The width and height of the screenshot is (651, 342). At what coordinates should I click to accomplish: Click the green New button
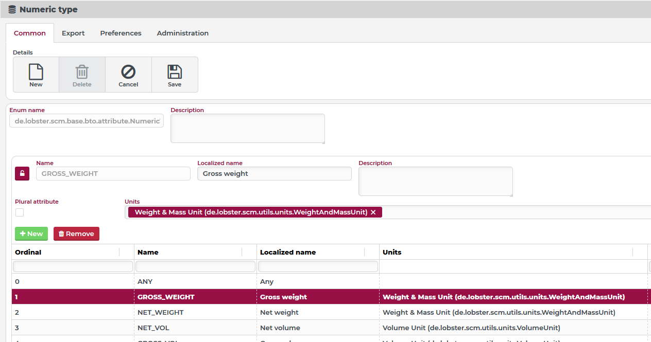31,233
